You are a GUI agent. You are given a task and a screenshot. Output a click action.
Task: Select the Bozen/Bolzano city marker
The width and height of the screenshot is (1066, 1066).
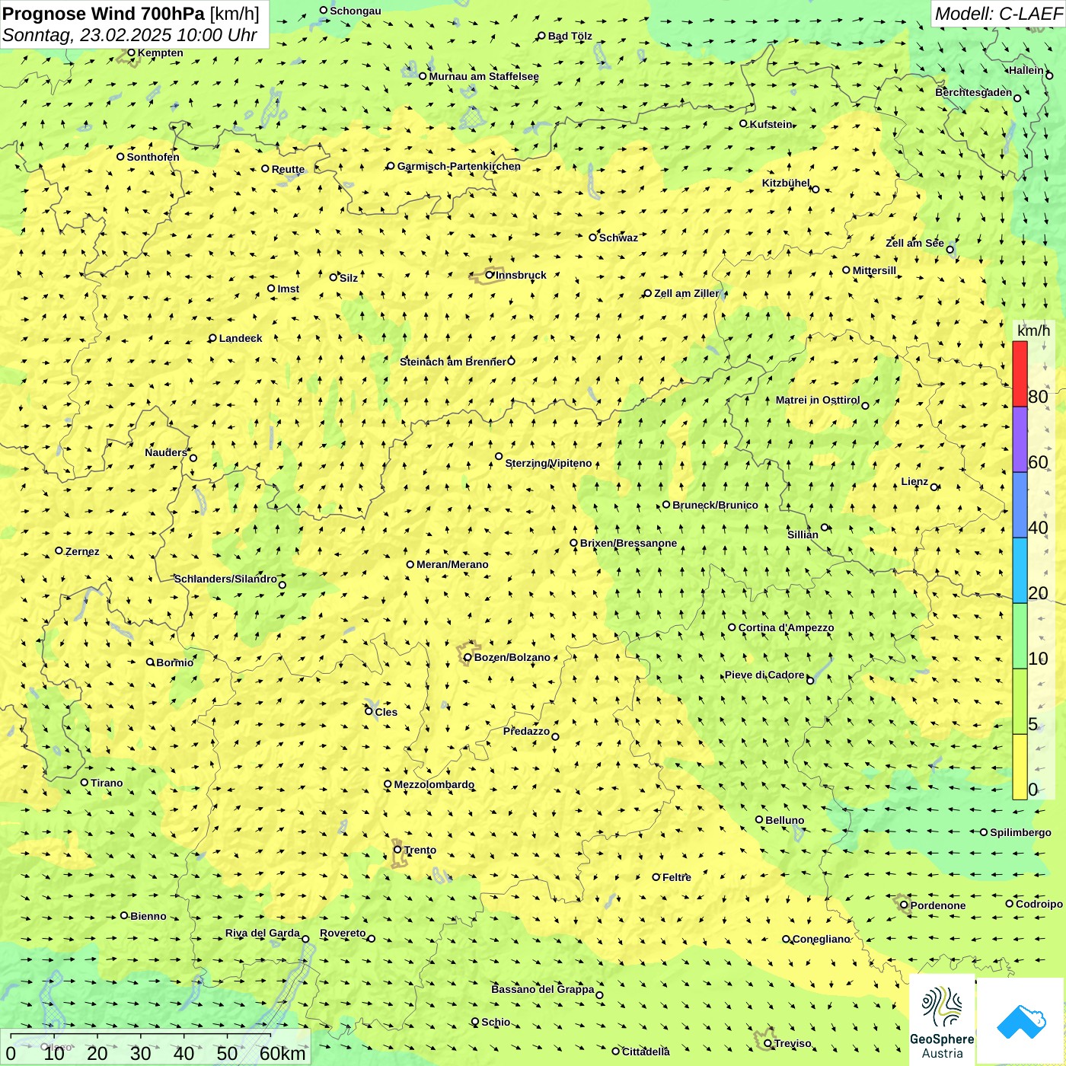click(x=468, y=657)
